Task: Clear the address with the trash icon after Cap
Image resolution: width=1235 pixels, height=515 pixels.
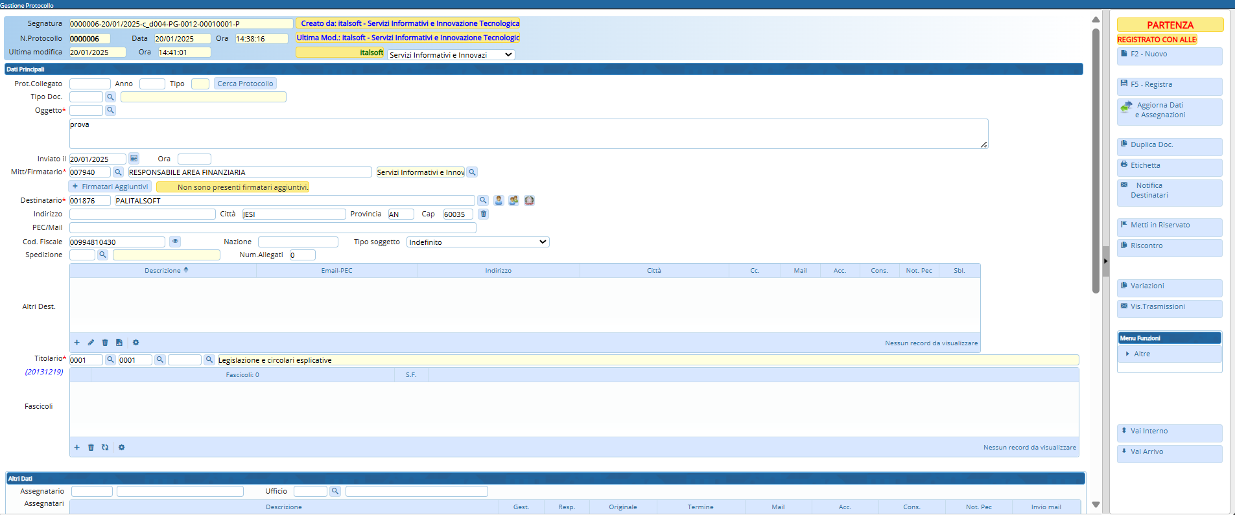Action: [484, 214]
